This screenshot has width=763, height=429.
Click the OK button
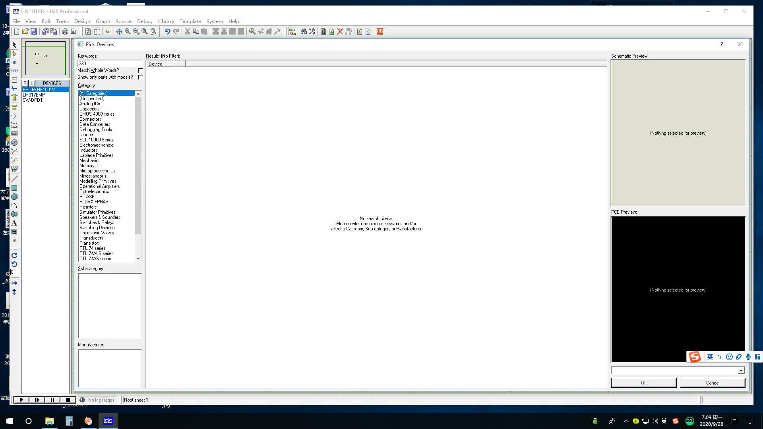(x=643, y=383)
